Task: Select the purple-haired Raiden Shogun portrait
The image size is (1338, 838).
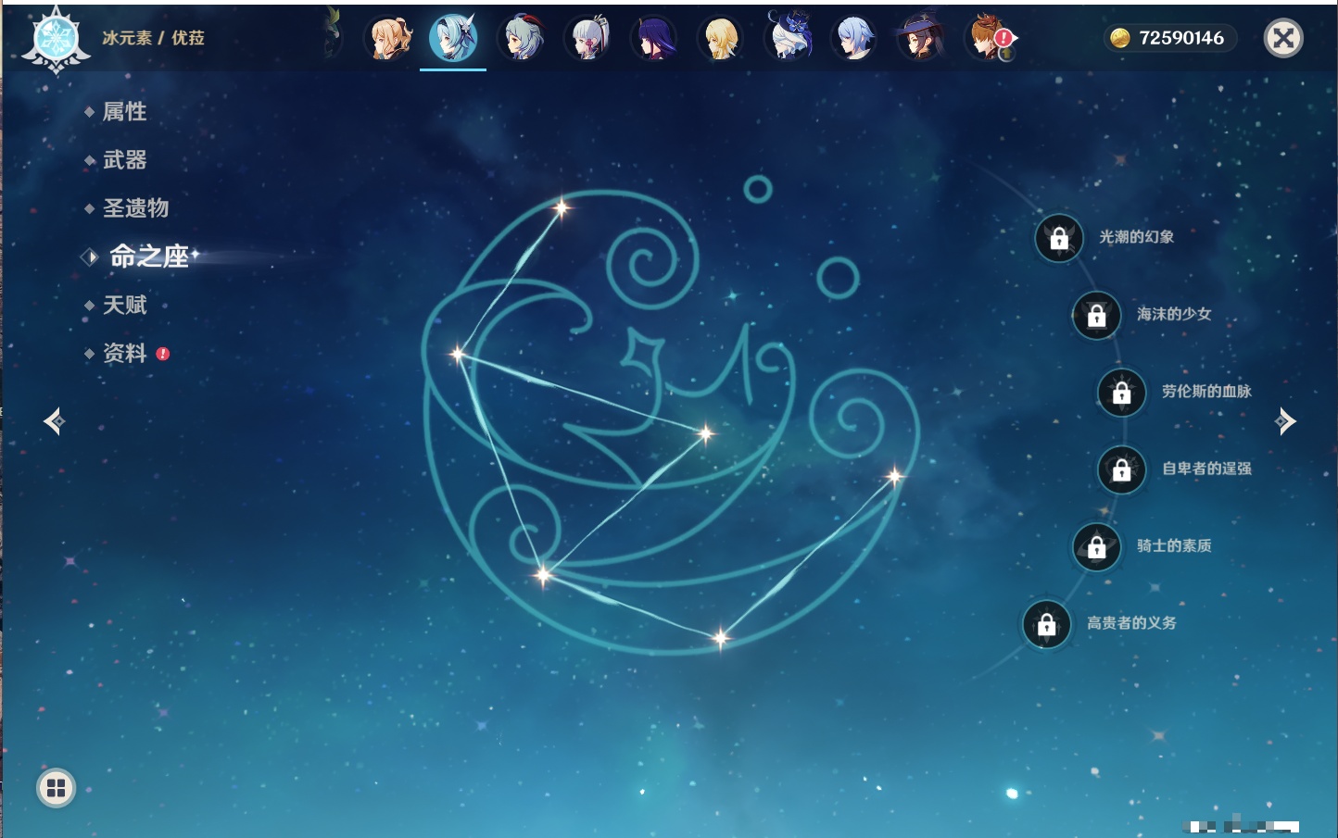Action: point(654,38)
